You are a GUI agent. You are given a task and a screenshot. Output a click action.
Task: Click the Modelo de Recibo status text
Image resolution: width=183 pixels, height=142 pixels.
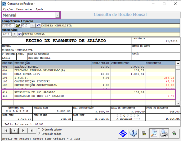41,139
